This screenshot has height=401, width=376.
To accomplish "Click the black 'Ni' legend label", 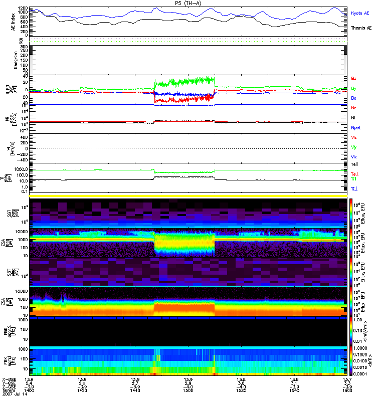I will [353, 118].
